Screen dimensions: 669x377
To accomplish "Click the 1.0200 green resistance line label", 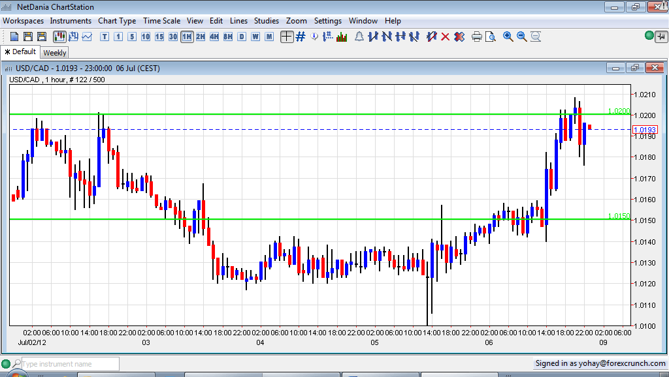I will click(619, 111).
